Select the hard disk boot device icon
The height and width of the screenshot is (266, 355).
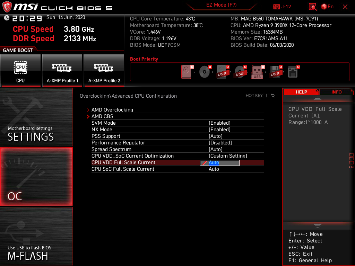pos(187,72)
